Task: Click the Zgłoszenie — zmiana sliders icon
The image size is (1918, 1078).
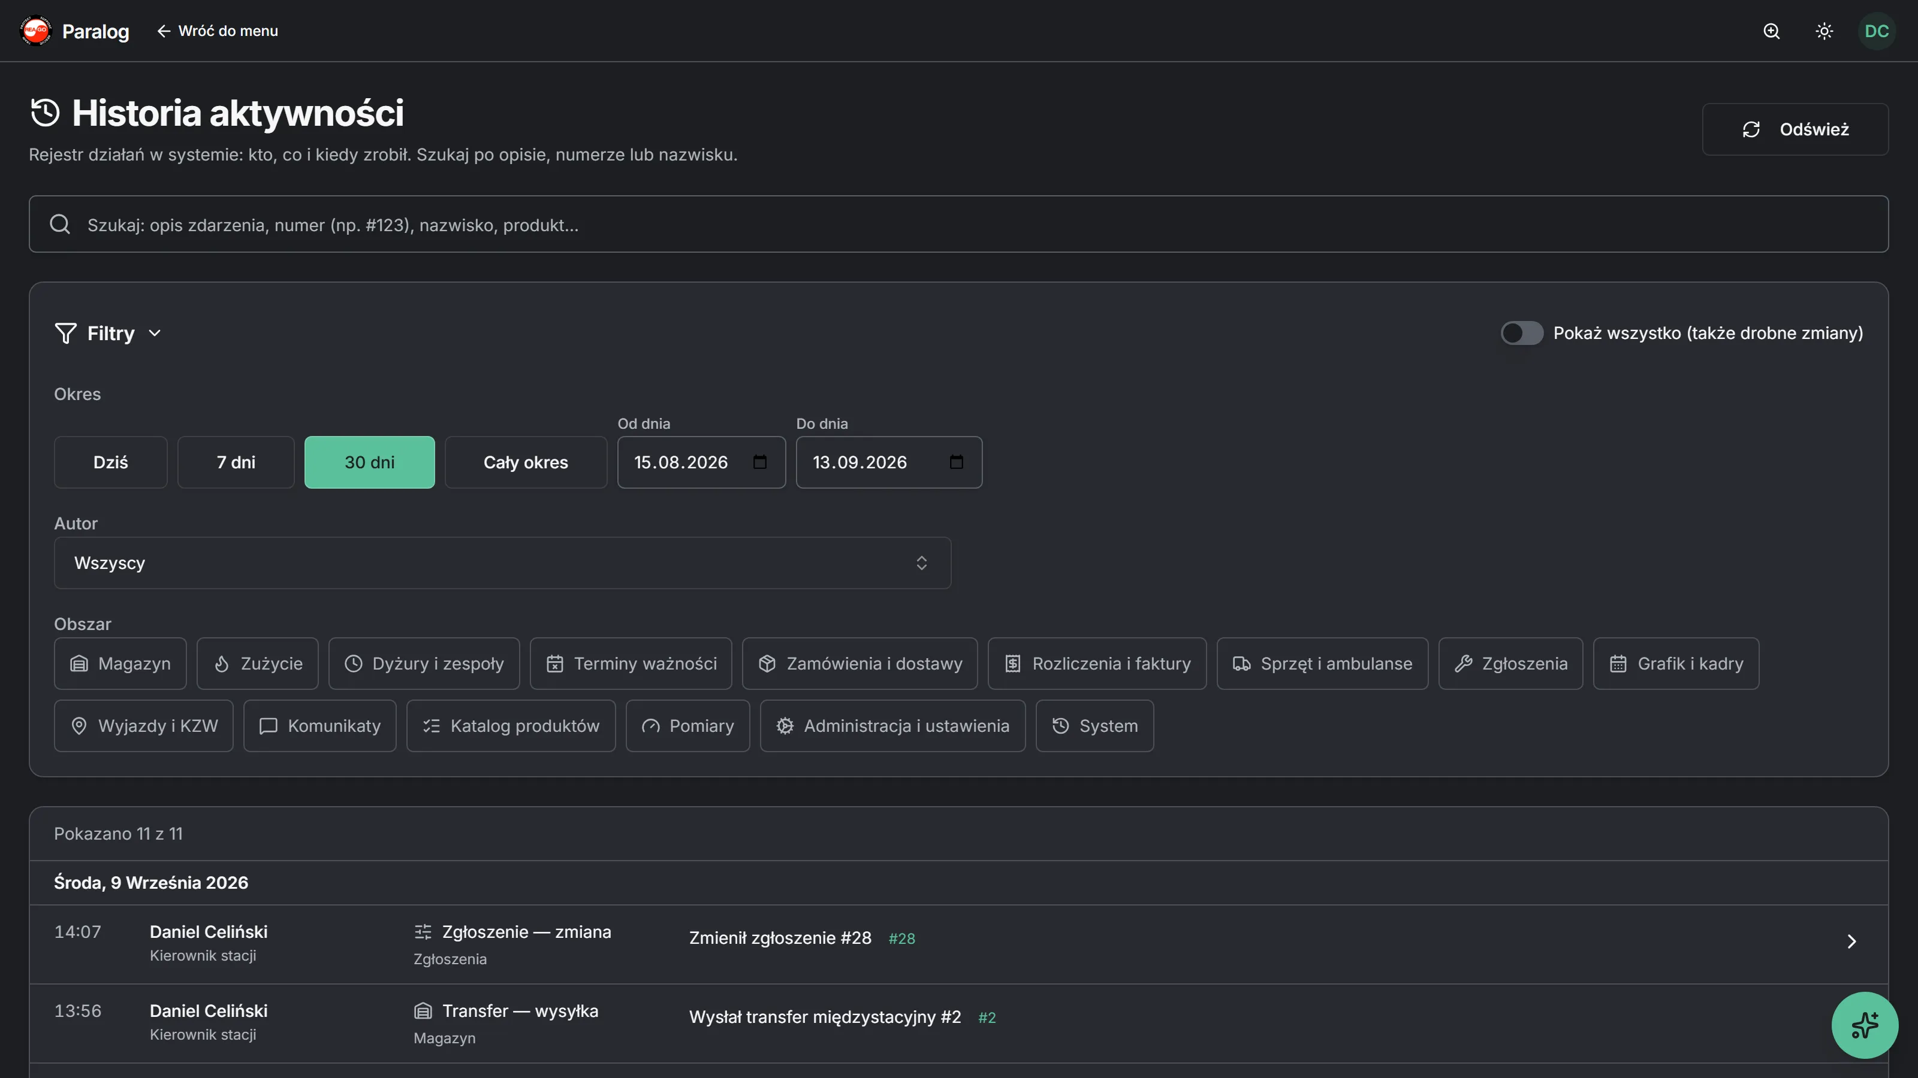Action: pyautogui.click(x=422, y=931)
